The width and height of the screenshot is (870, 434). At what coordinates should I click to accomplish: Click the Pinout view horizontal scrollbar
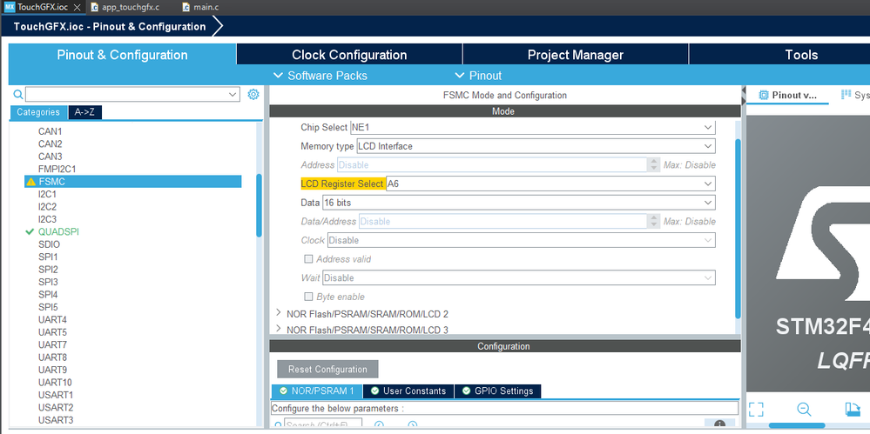798,425
